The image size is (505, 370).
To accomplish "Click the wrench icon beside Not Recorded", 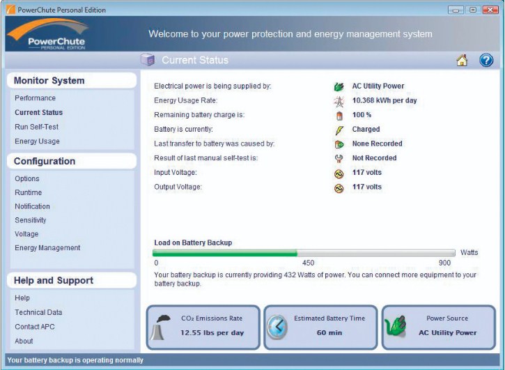I will coord(339,159).
